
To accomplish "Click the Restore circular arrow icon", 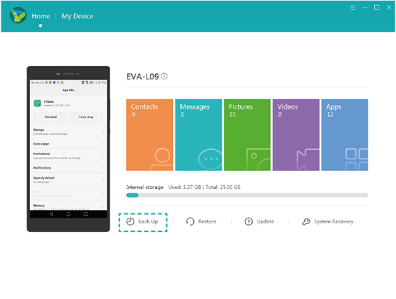I will tap(190, 222).
